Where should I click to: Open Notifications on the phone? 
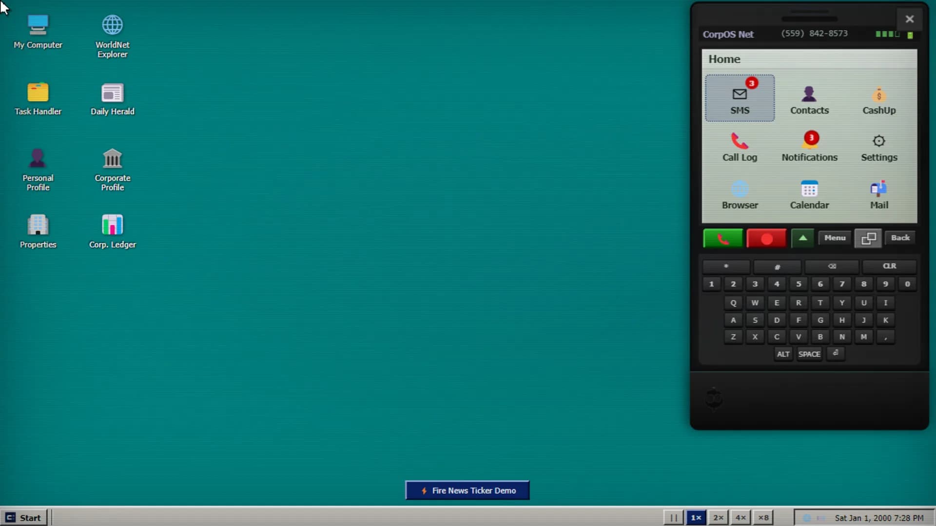pos(809,147)
